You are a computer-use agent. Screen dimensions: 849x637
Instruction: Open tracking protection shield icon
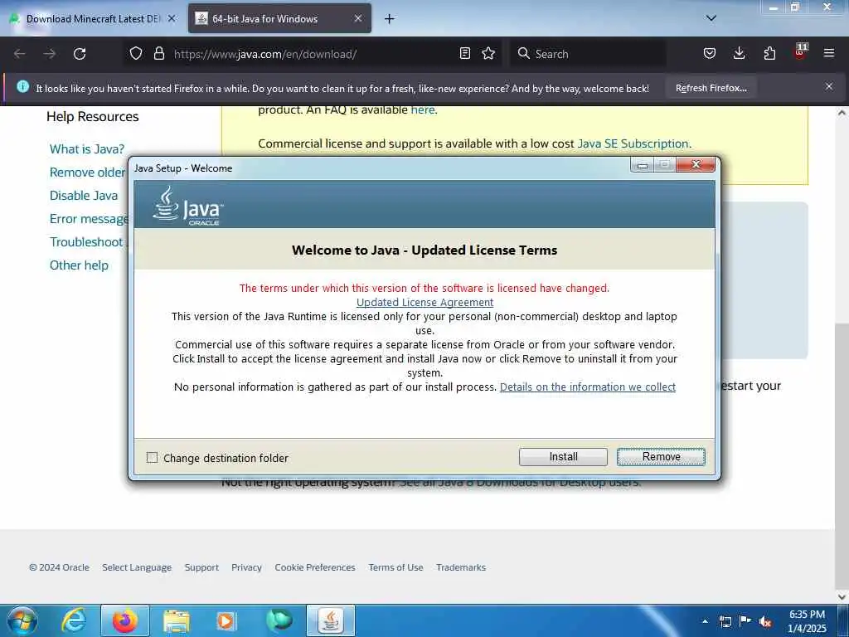[x=136, y=54]
